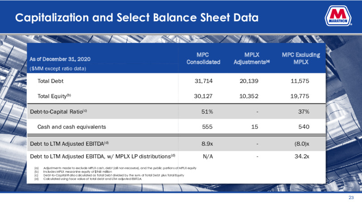Click '($MM except ratio data)' note

pyautogui.click(x=58, y=69)
